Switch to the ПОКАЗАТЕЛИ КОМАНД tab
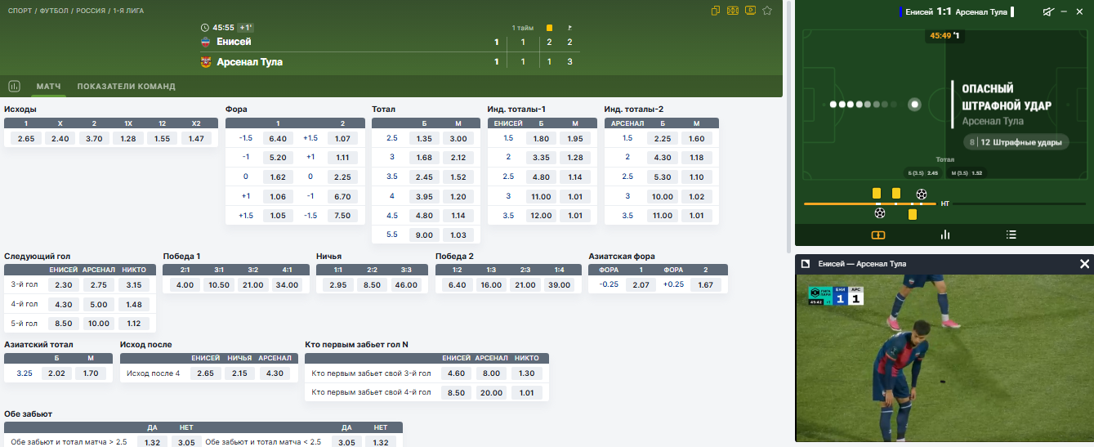 [x=126, y=87]
